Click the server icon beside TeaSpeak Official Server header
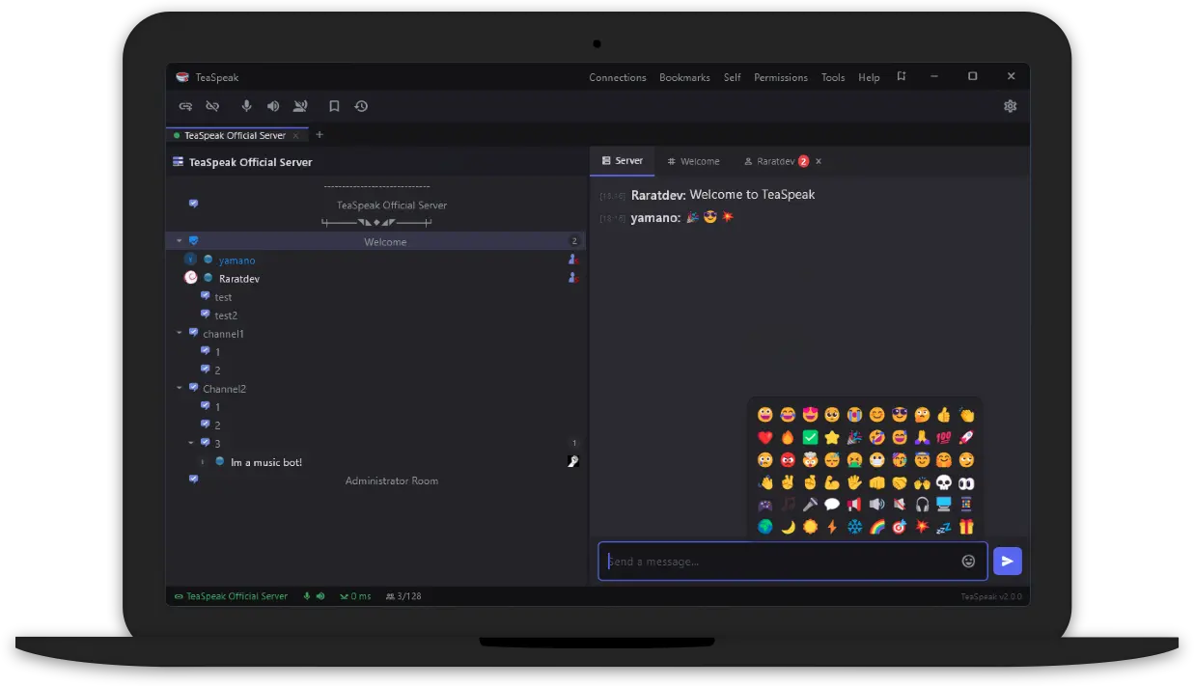Image resolution: width=1194 pixels, height=686 pixels. click(178, 162)
